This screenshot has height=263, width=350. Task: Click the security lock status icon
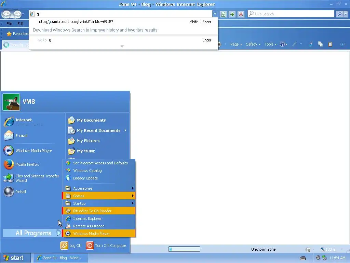click(x=308, y=249)
